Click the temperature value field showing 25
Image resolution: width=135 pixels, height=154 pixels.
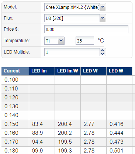pyautogui.click(x=85, y=41)
